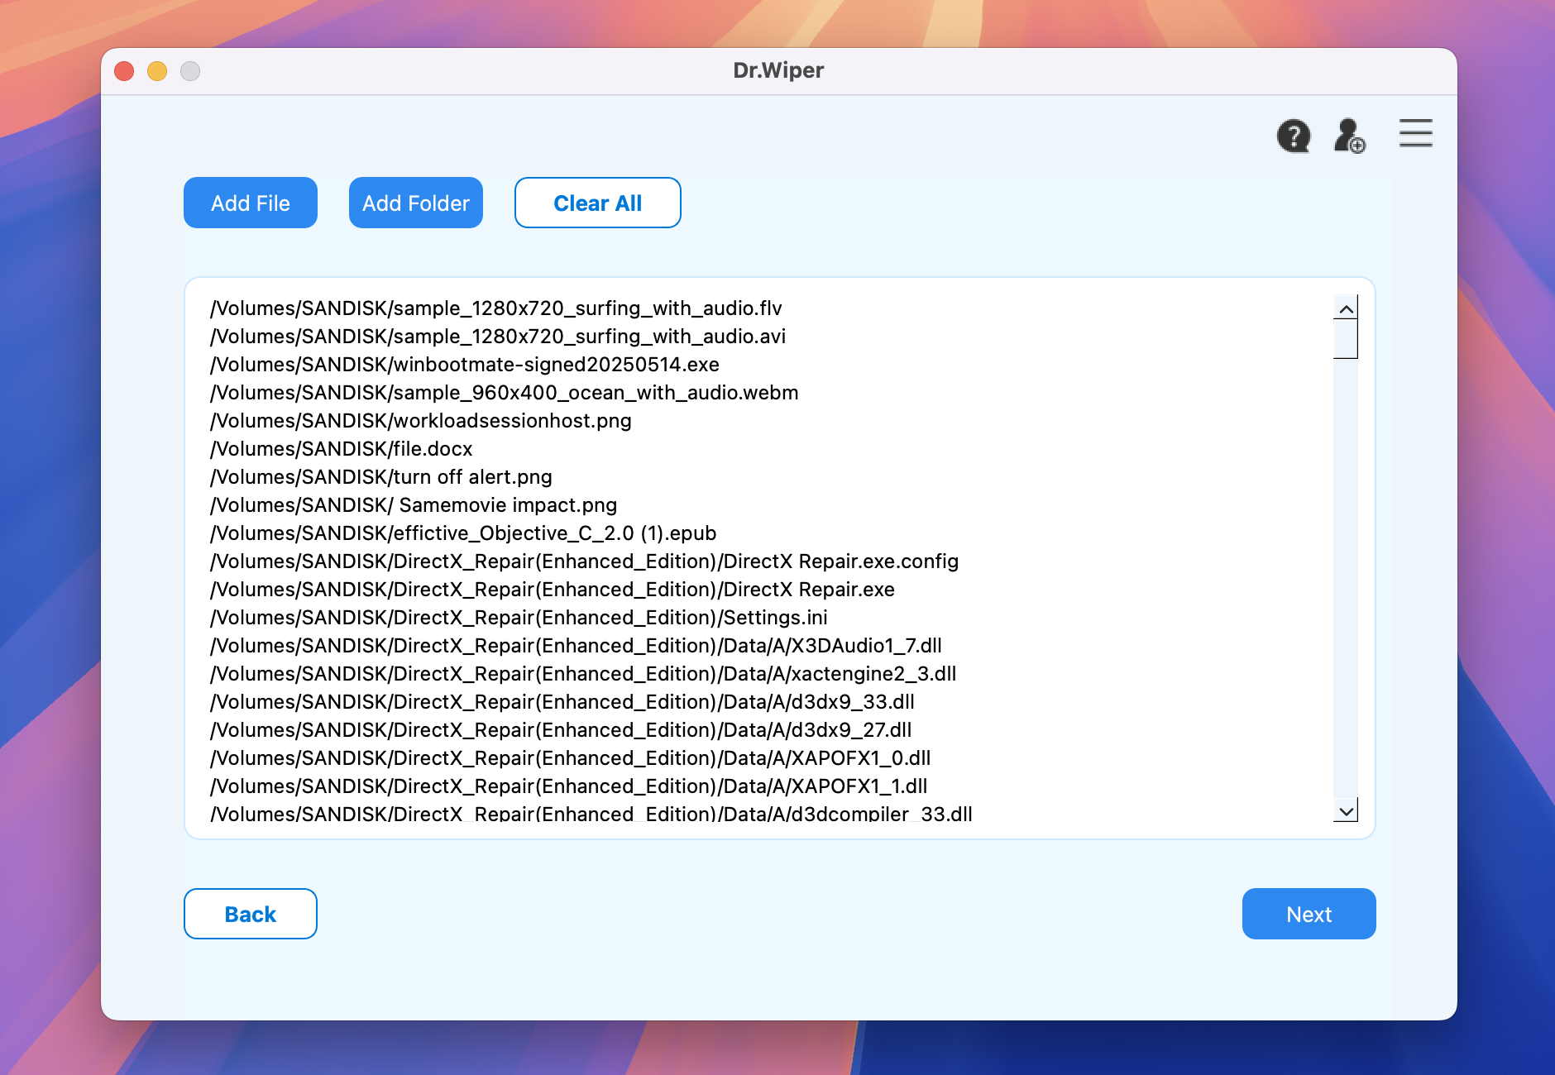Select sample_1280x720_surfing_with_audio.avi entry
Screen dimensions: 1555x1075
[498, 337]
